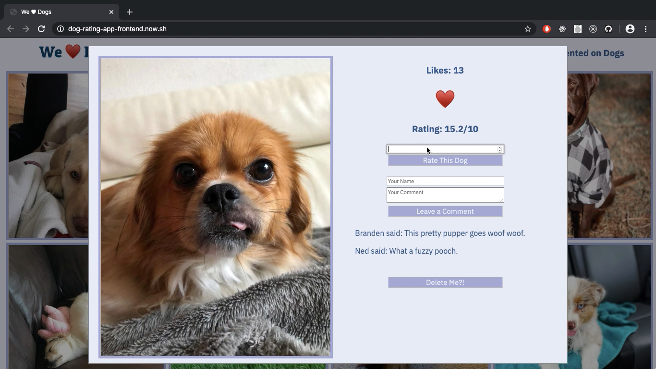
Task: Go back with browser back arrow
Action: point(11,29)
